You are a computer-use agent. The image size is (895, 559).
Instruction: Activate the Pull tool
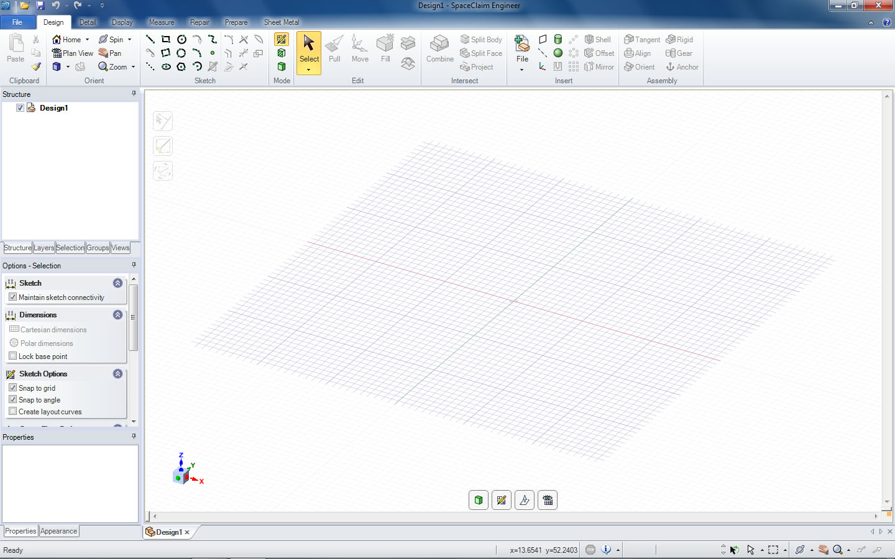coord(334,48)
